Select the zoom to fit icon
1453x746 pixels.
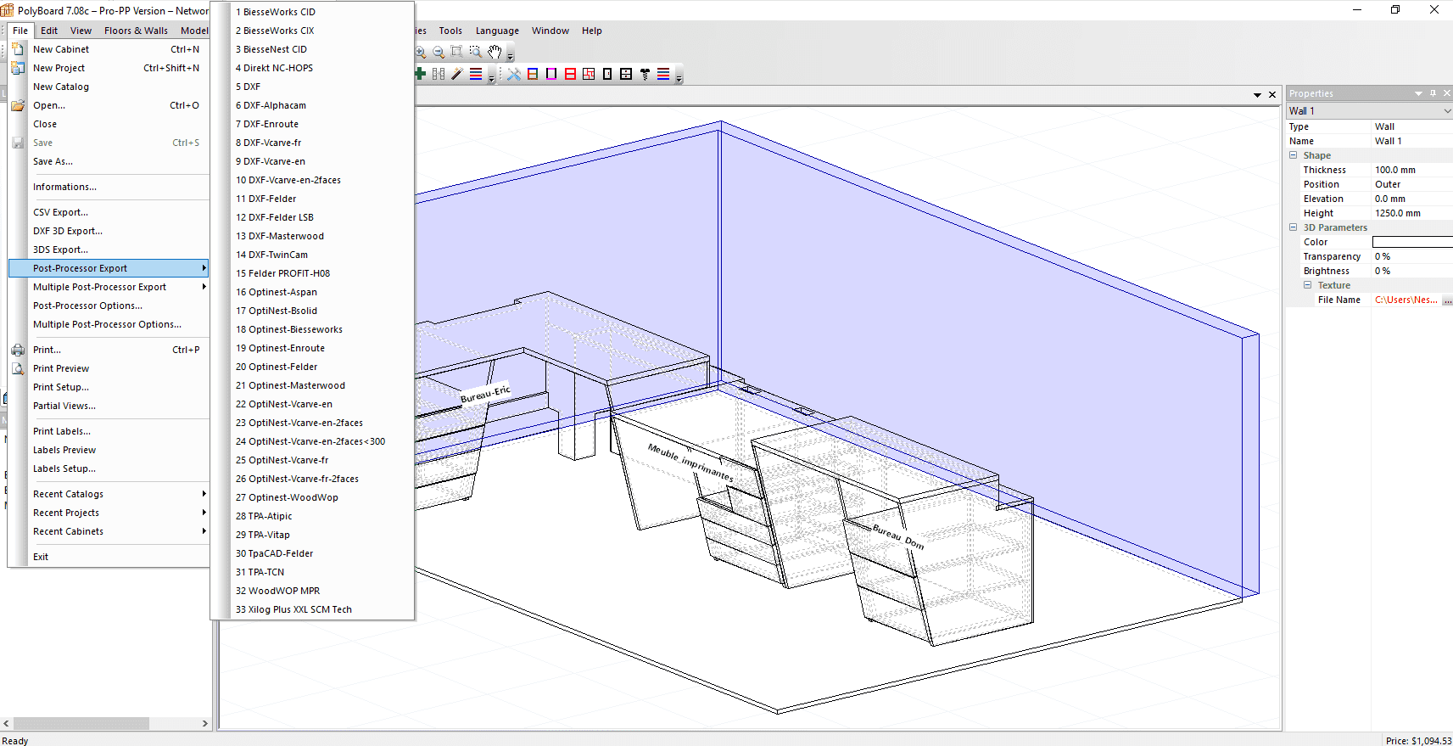click(x=457, y=53)
